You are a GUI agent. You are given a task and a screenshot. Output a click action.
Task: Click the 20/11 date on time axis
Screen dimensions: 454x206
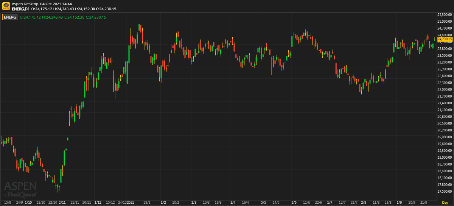pyautogui.click(x=87, y=203)
